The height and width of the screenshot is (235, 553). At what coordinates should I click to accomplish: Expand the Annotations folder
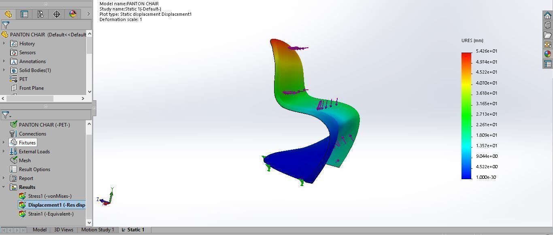(4, 61)
